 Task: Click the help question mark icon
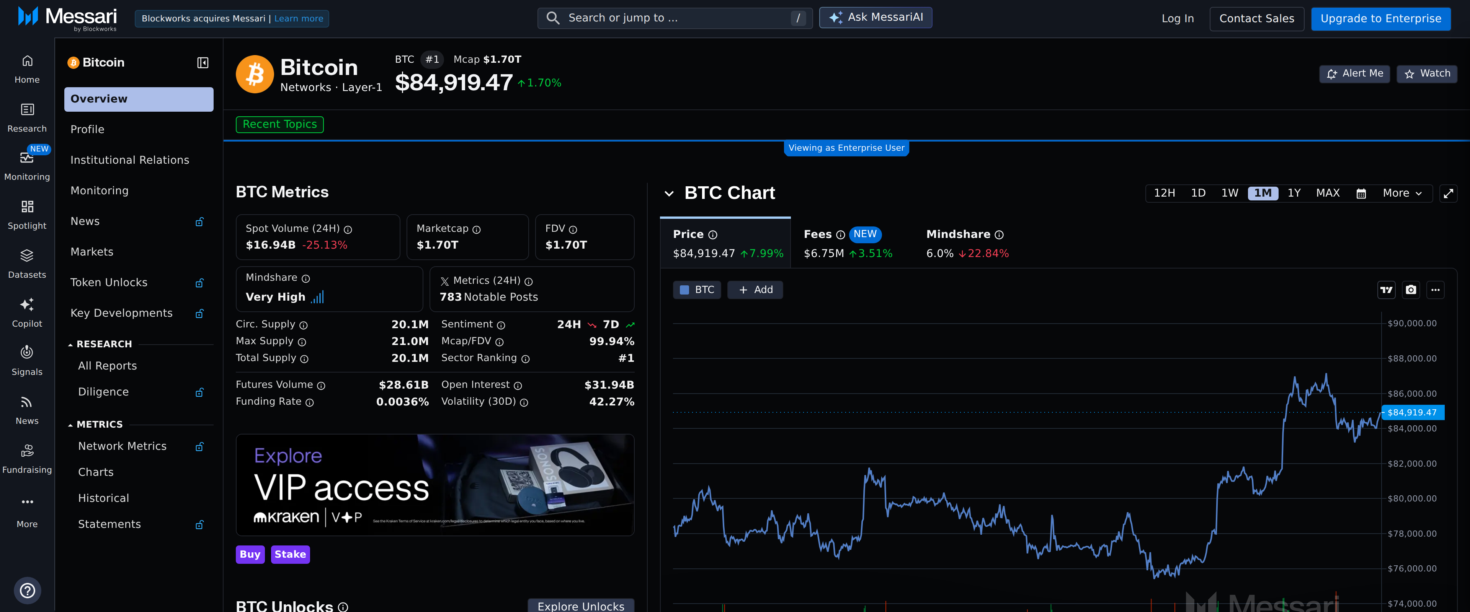click(28, 590)
